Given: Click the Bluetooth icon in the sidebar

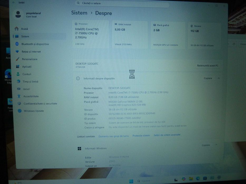Looking at the screenshot, I should [x=17, y=44].
